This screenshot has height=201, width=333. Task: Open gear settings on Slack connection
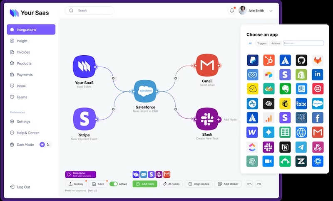(176, 109)
